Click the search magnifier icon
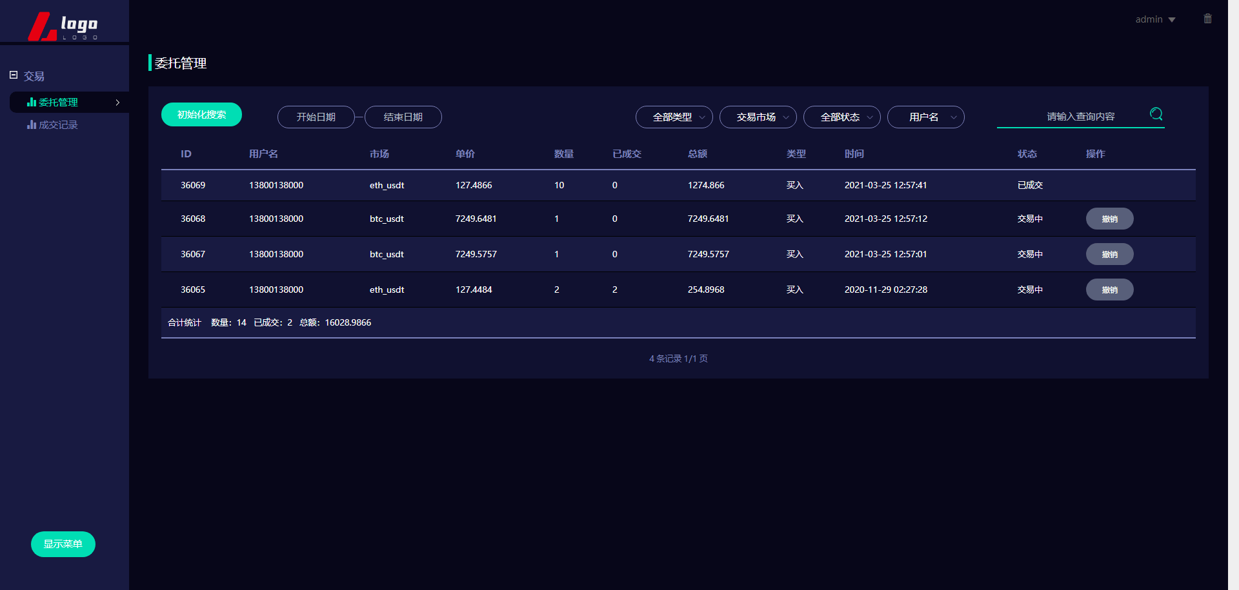 [x=1156, y=115]
